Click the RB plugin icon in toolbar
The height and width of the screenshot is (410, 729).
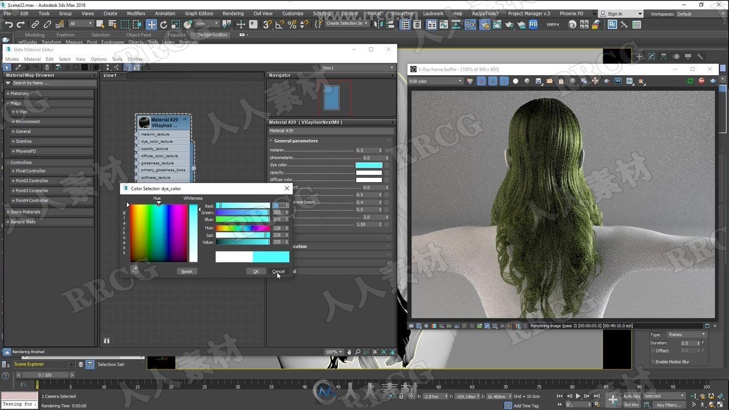click(533, 24)
